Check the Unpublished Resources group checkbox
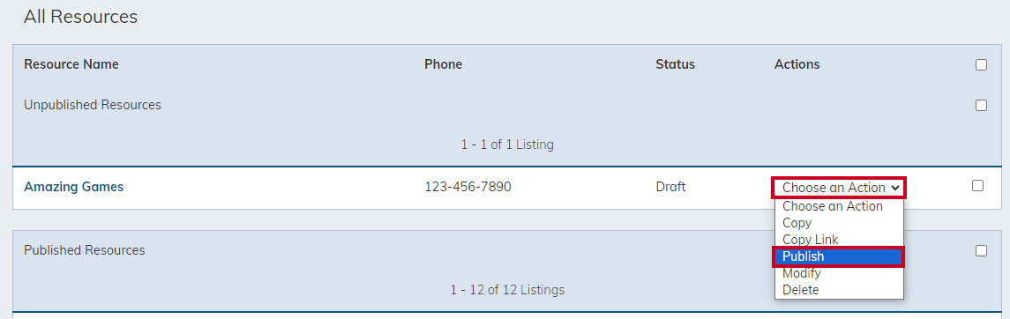This screenshot has width=1010, height=319. [x=981, y=106]
